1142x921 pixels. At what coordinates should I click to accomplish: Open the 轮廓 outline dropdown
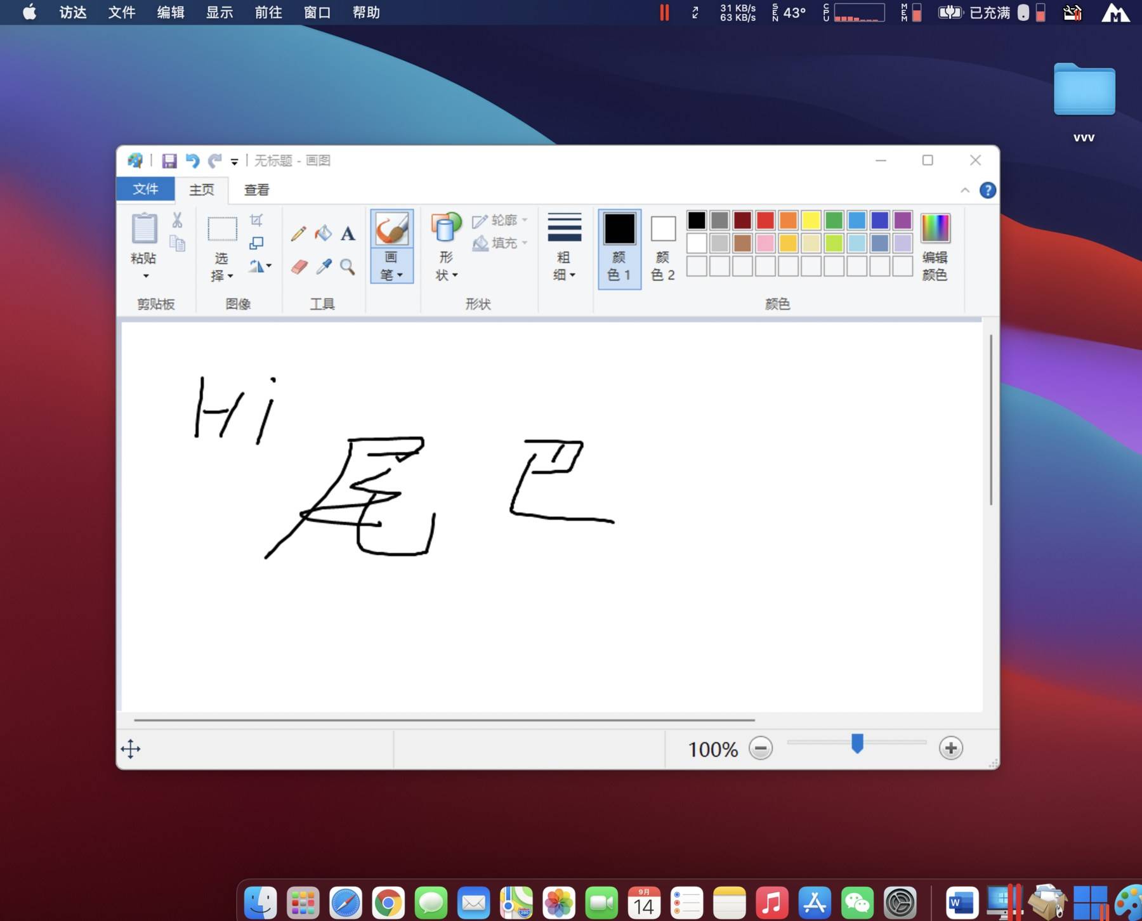point(501,221)
